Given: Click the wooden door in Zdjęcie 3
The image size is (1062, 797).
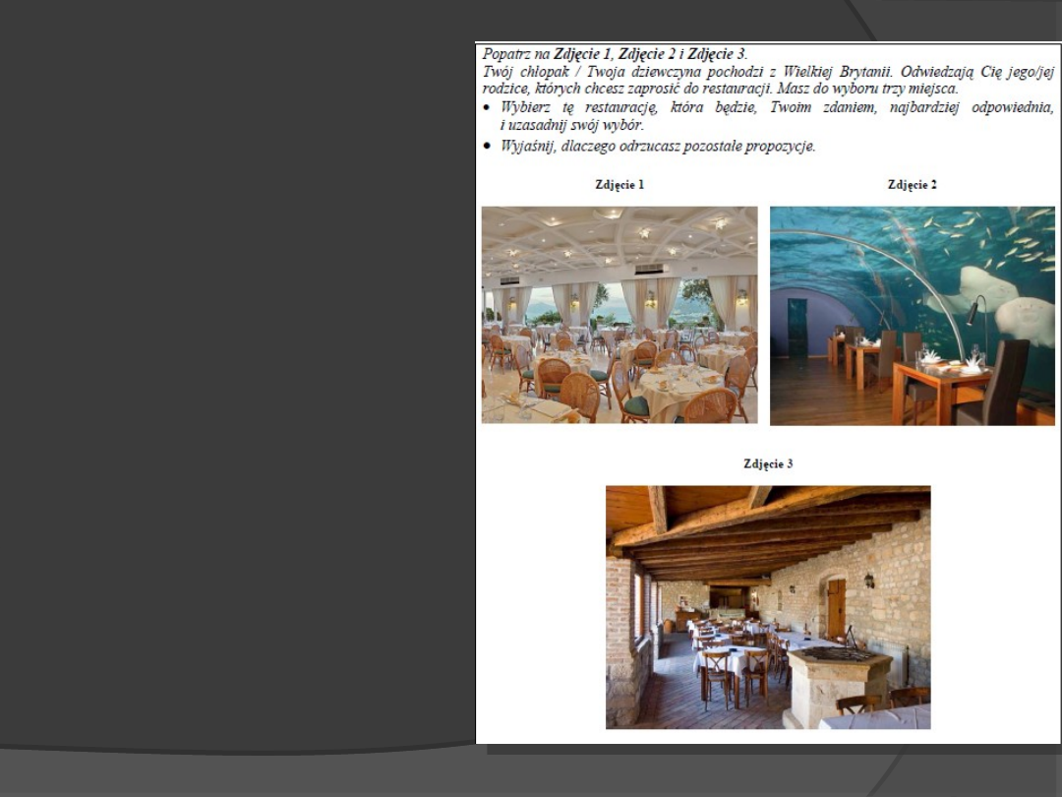Looking at the screenshot, I should [836, 608].
